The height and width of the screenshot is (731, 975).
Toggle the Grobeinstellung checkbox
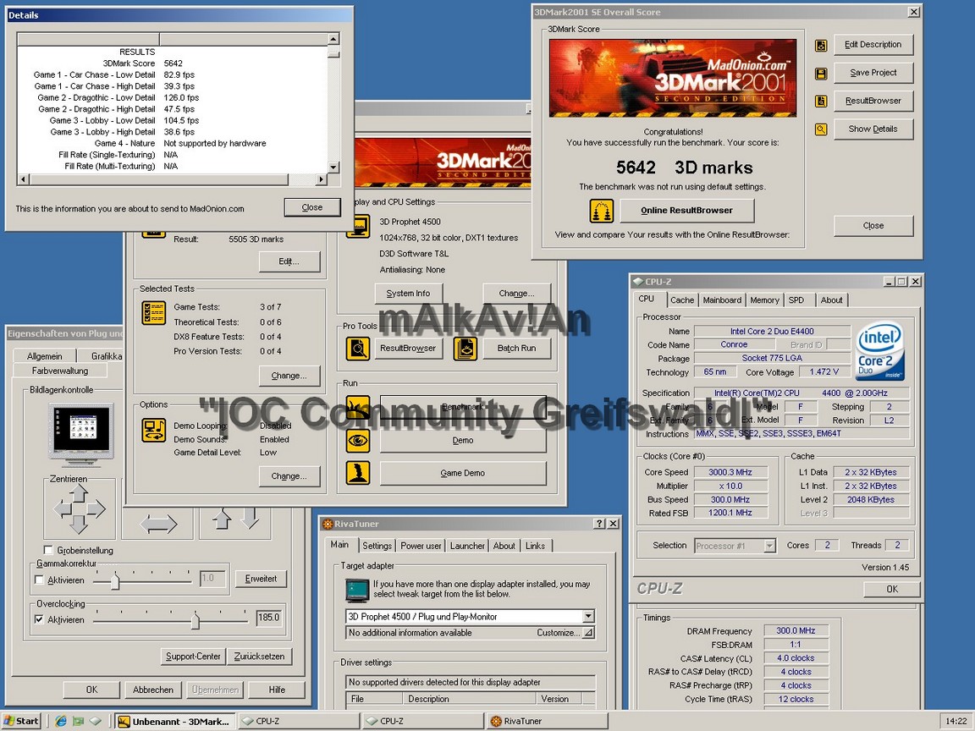point(48,550)
